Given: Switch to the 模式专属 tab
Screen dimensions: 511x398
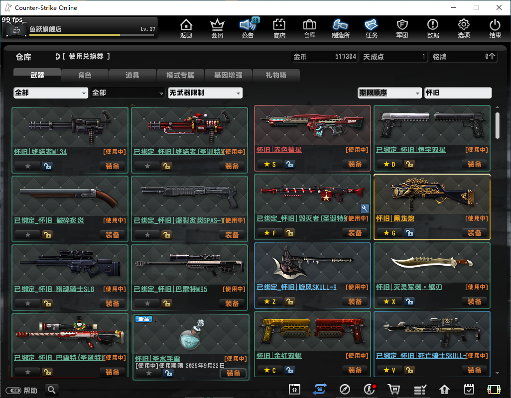Looking at the screenshot, I should pos(180,75).
